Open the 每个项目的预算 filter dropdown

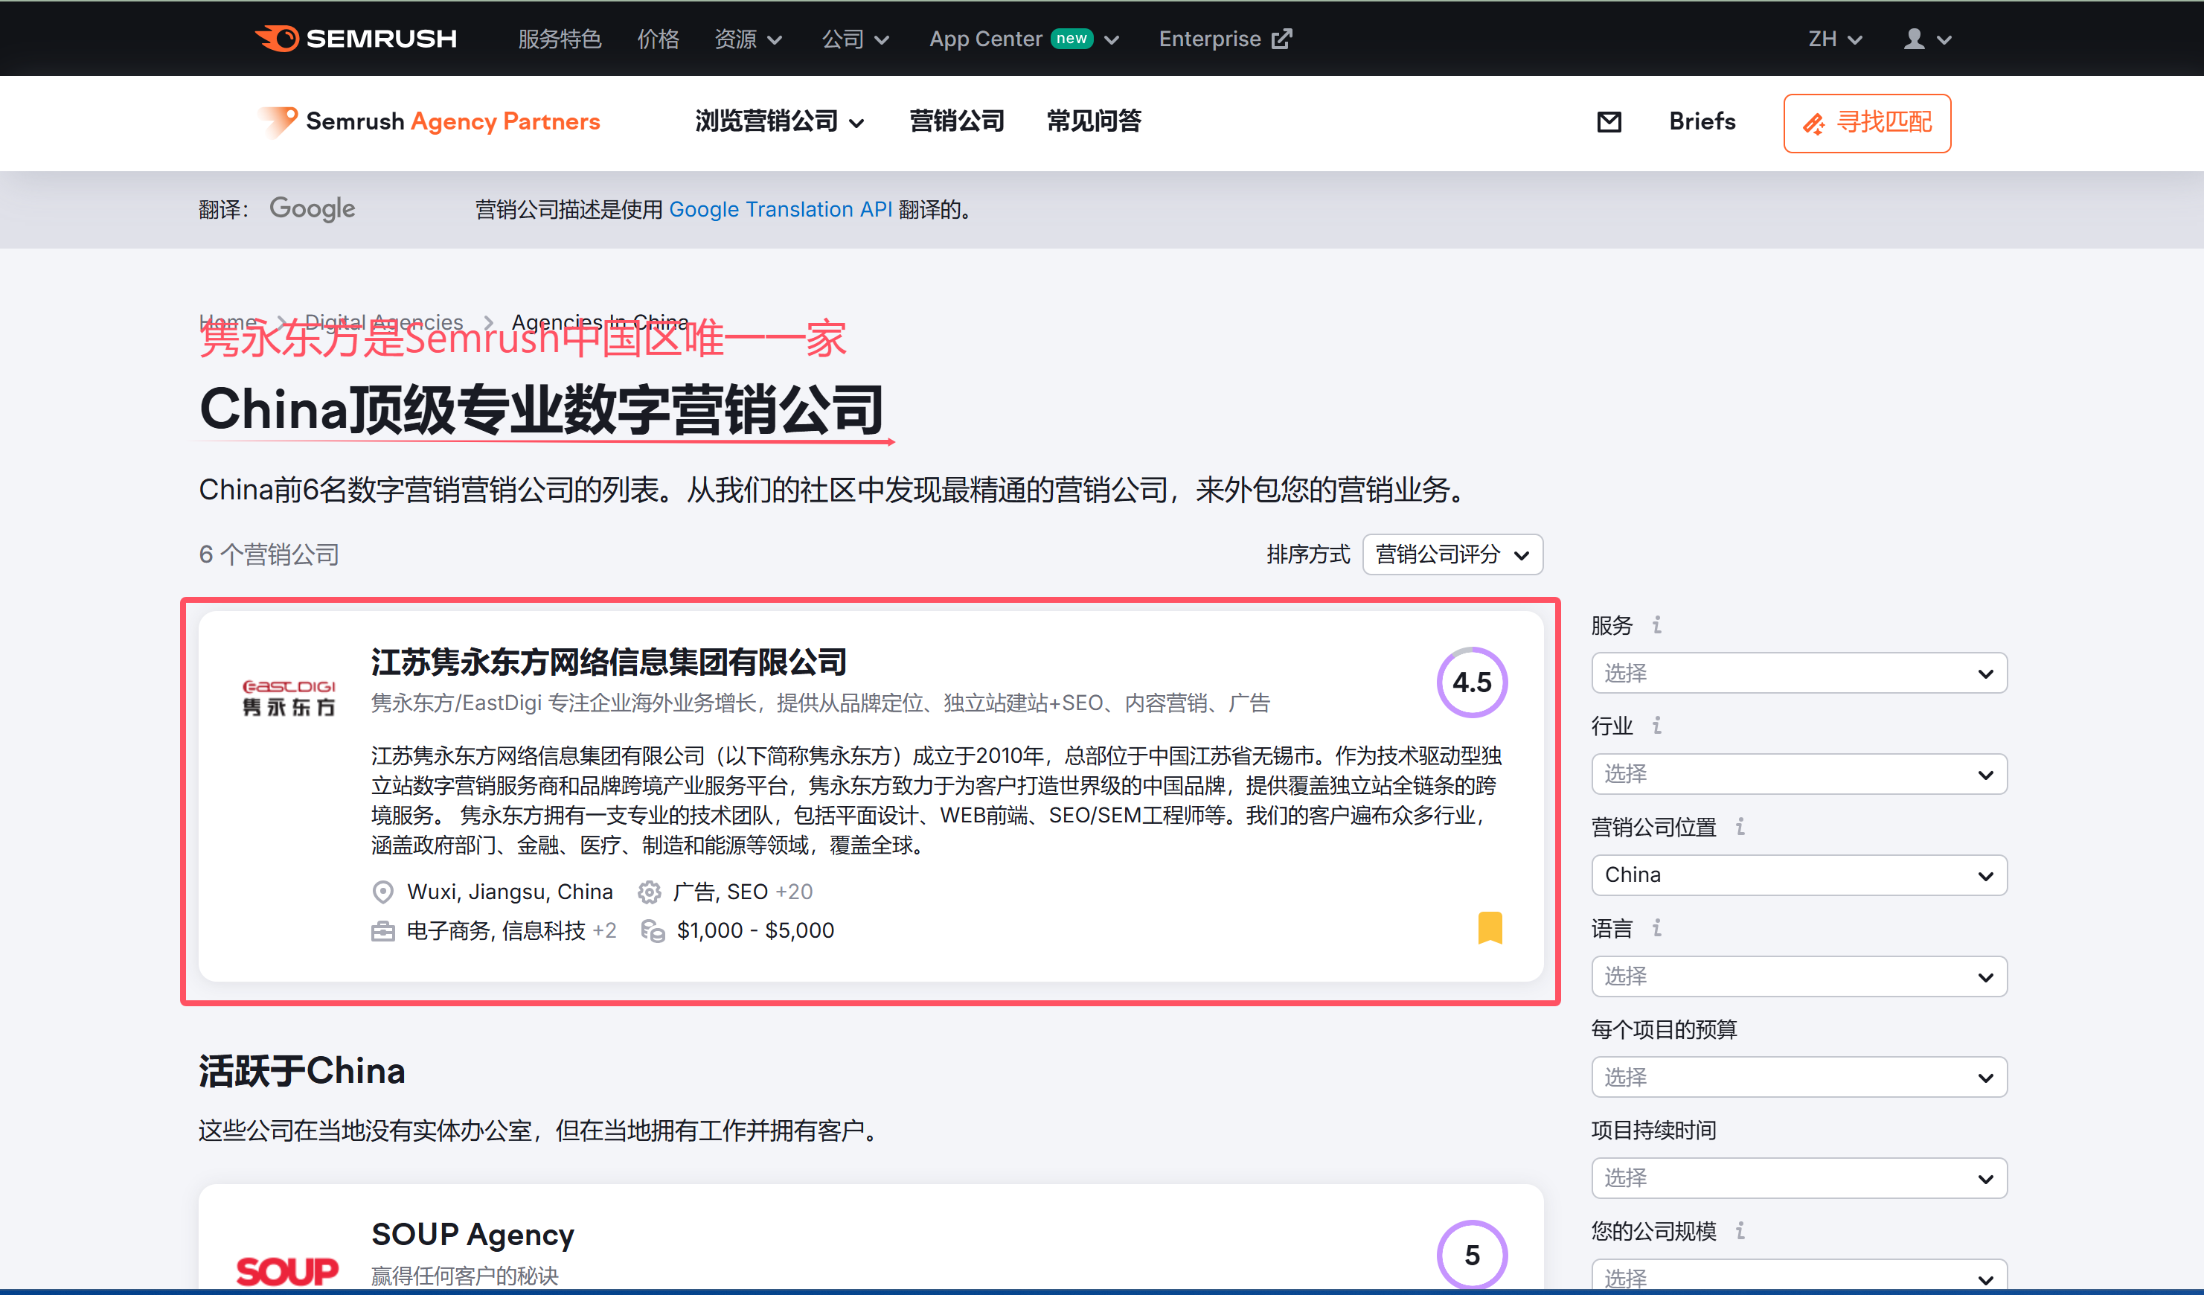click(x=1799, y=1076)
